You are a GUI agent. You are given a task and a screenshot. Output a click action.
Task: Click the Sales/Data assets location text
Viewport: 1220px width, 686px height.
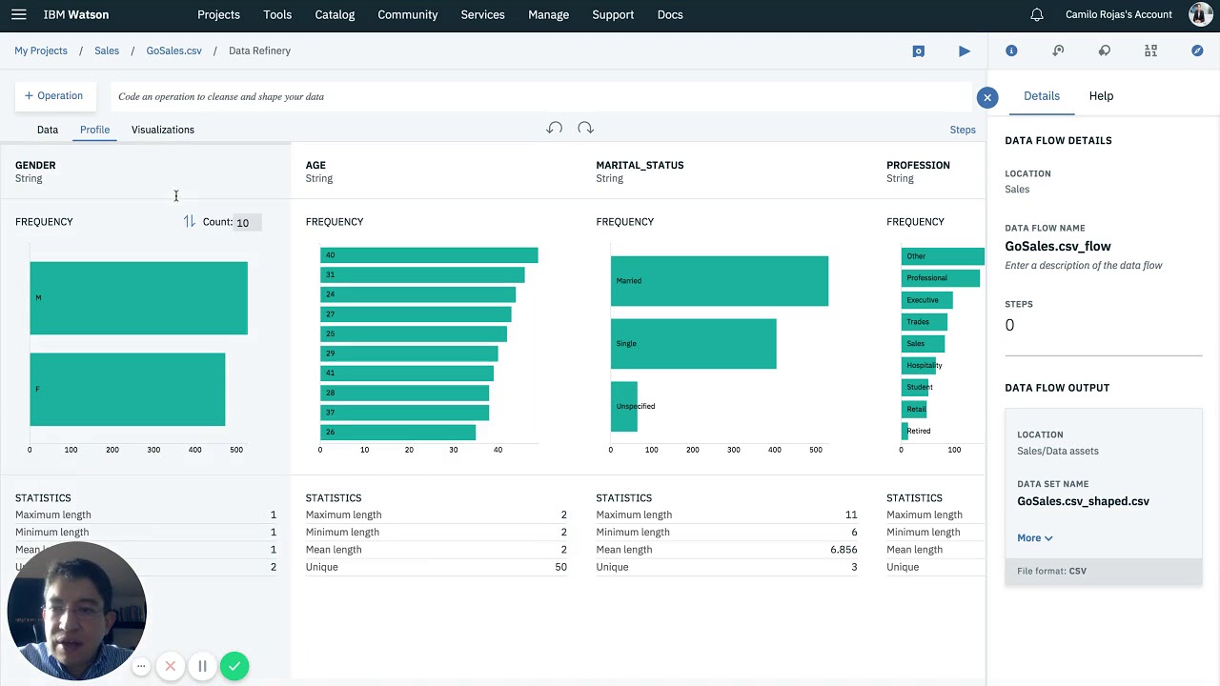coord(1058,451)
